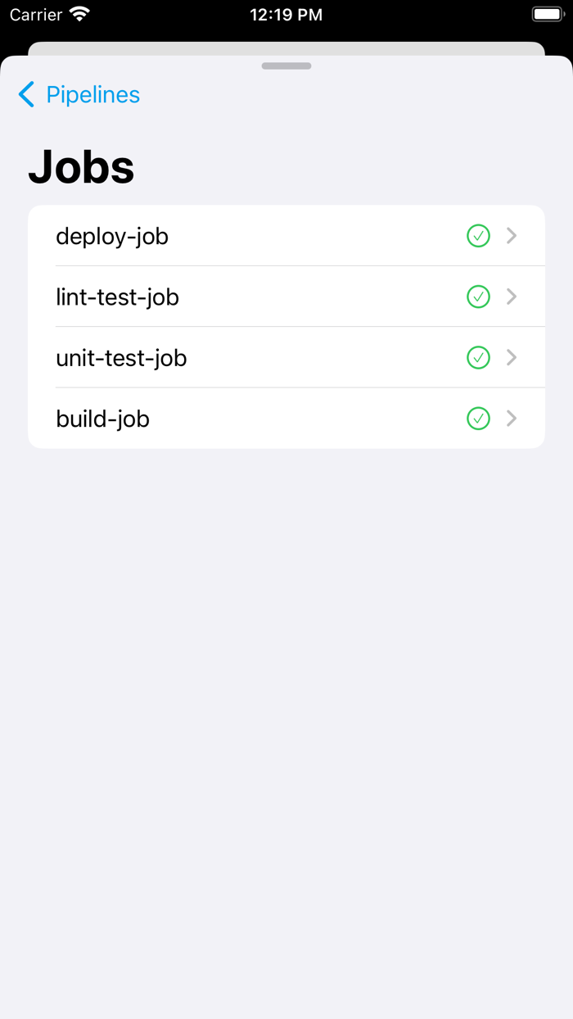Image resolution: width=573 pixels, height=1019 pixels.
Task: Click the battery icon in the status bar
Action: pos(547,14)
